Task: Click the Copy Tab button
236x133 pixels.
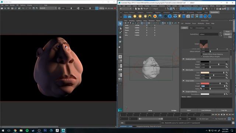Action: (224, 110)
